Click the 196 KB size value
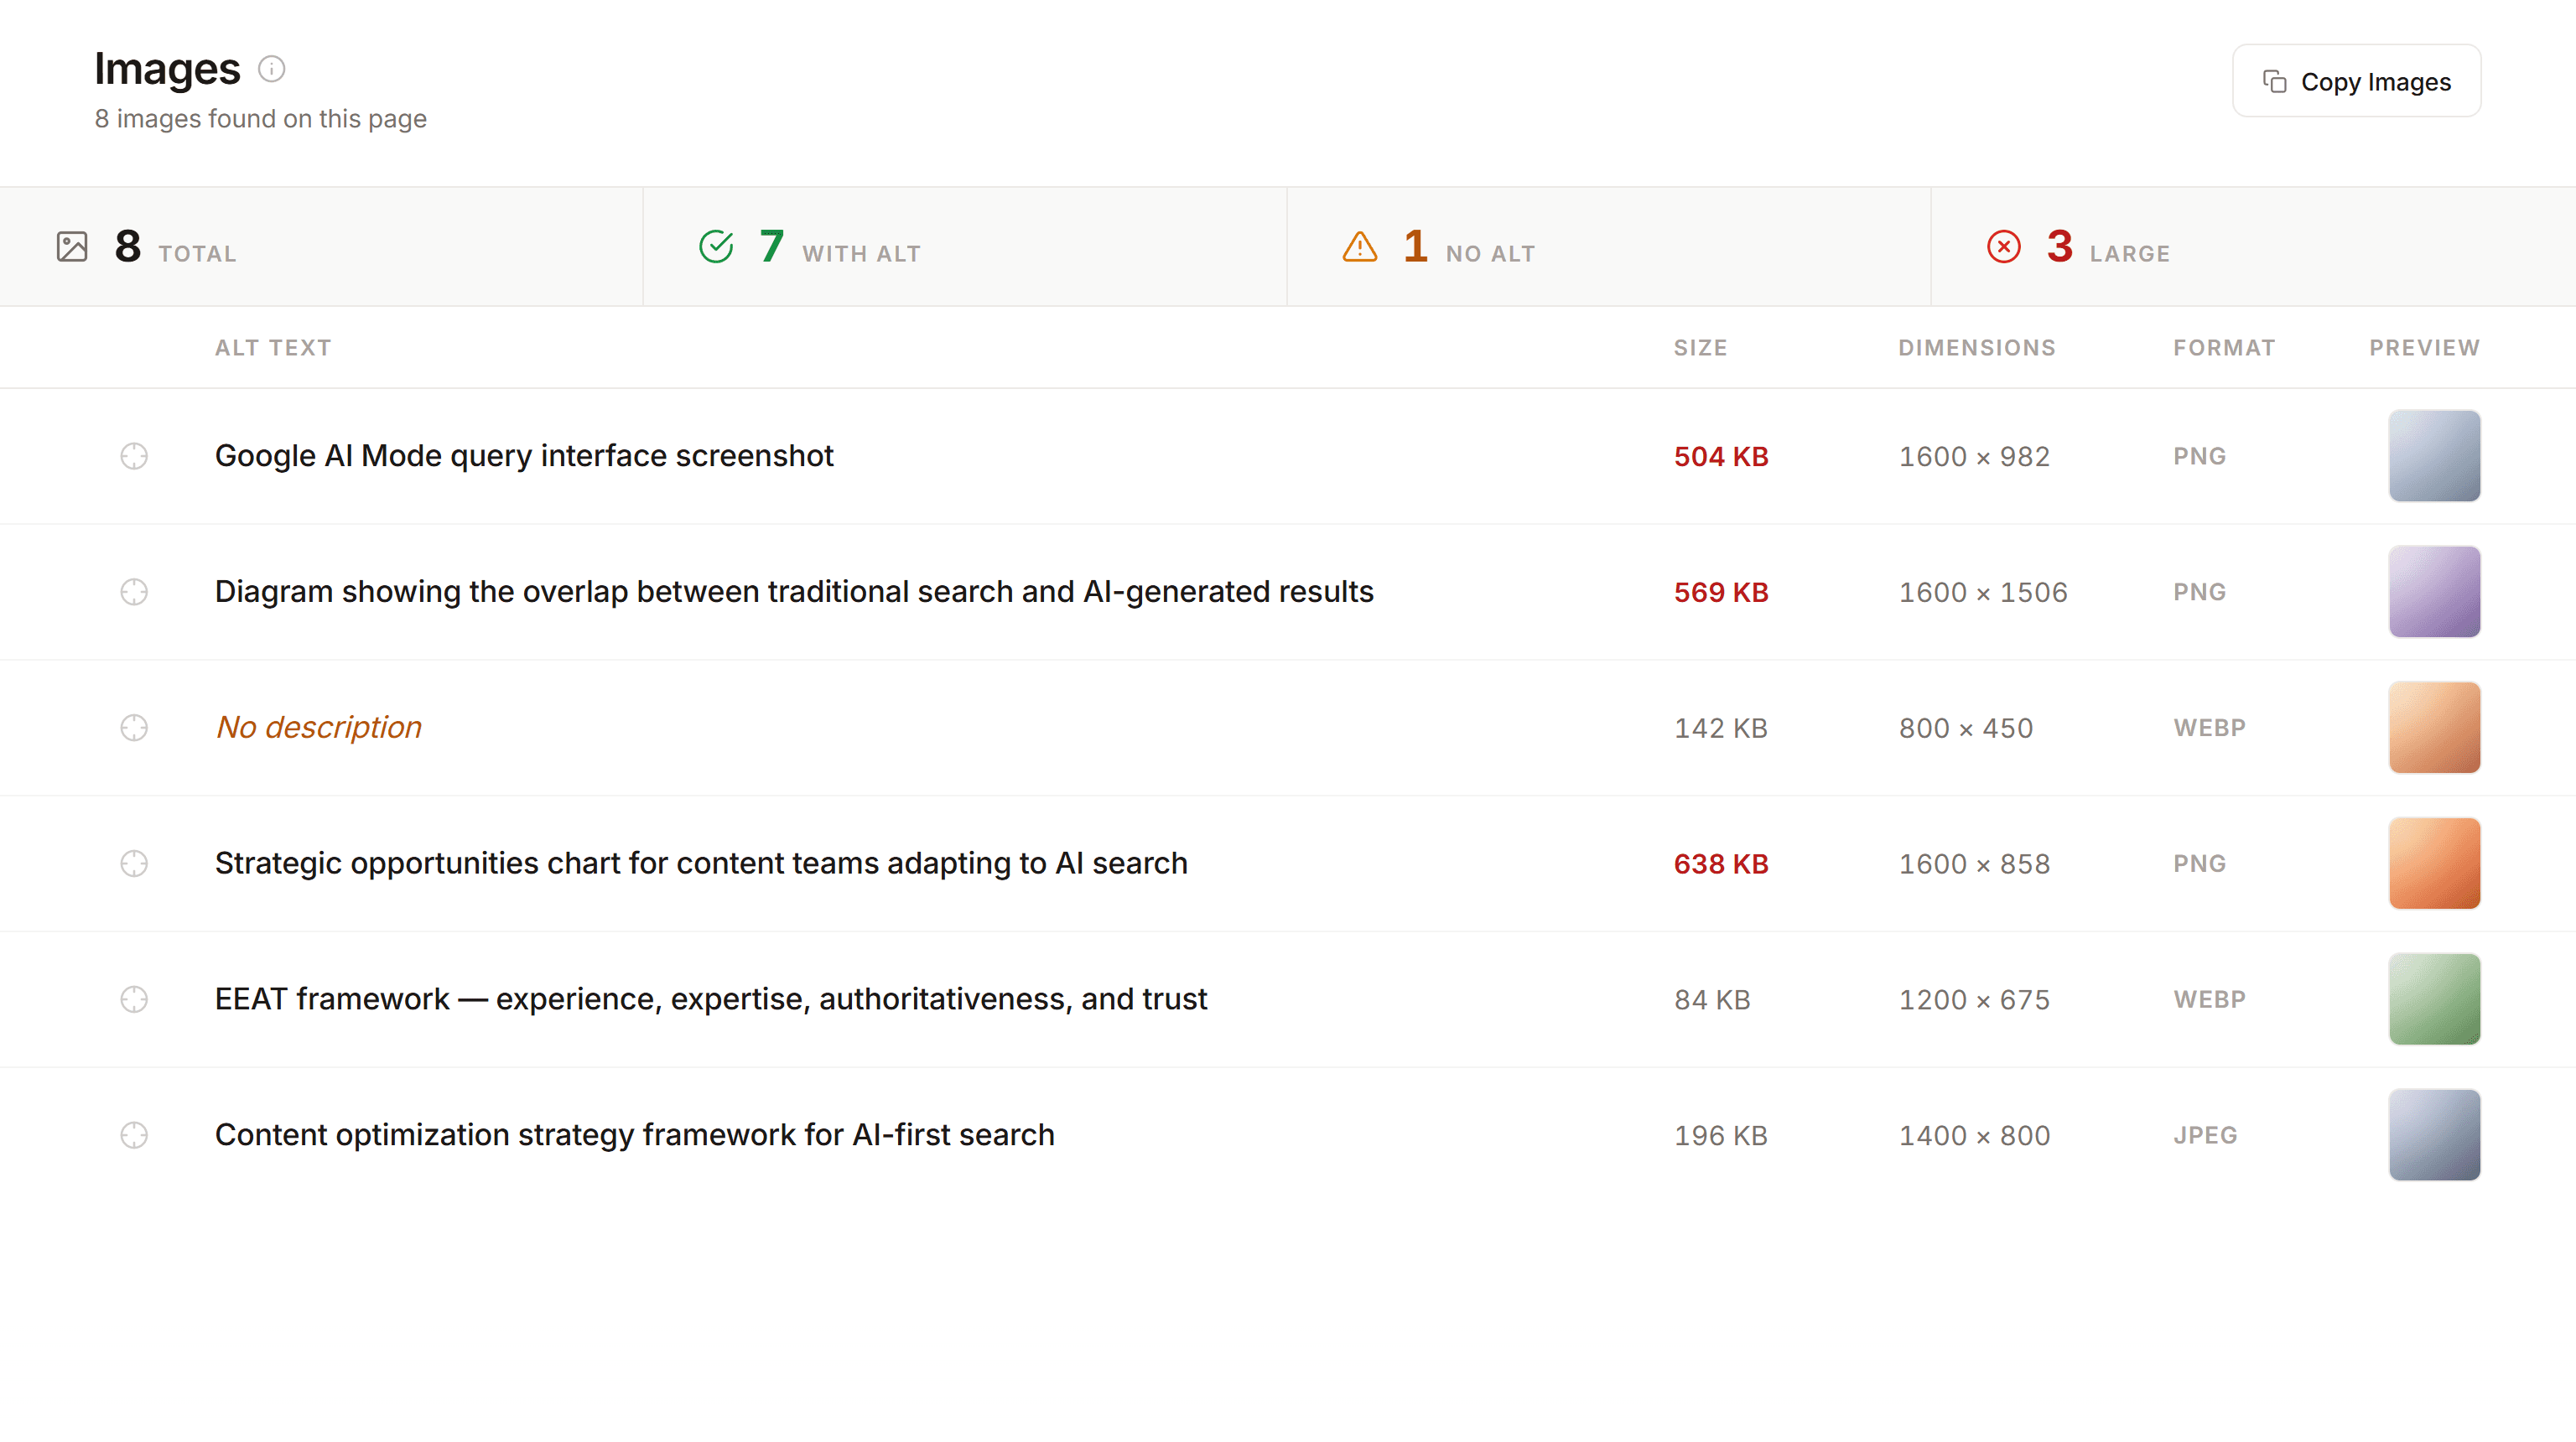 point(1721,1137)
